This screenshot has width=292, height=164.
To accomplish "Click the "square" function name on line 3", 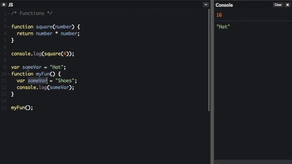I will pos(44,27).
